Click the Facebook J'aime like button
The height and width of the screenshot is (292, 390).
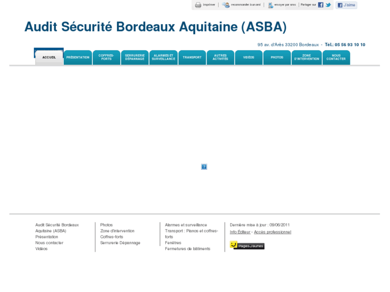click(346, 5)
